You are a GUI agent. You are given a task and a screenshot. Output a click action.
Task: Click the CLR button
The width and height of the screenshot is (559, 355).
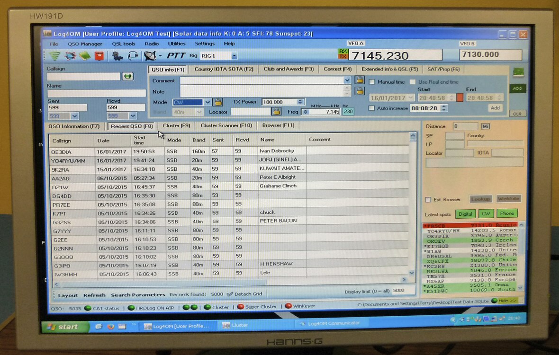(517, 114)
